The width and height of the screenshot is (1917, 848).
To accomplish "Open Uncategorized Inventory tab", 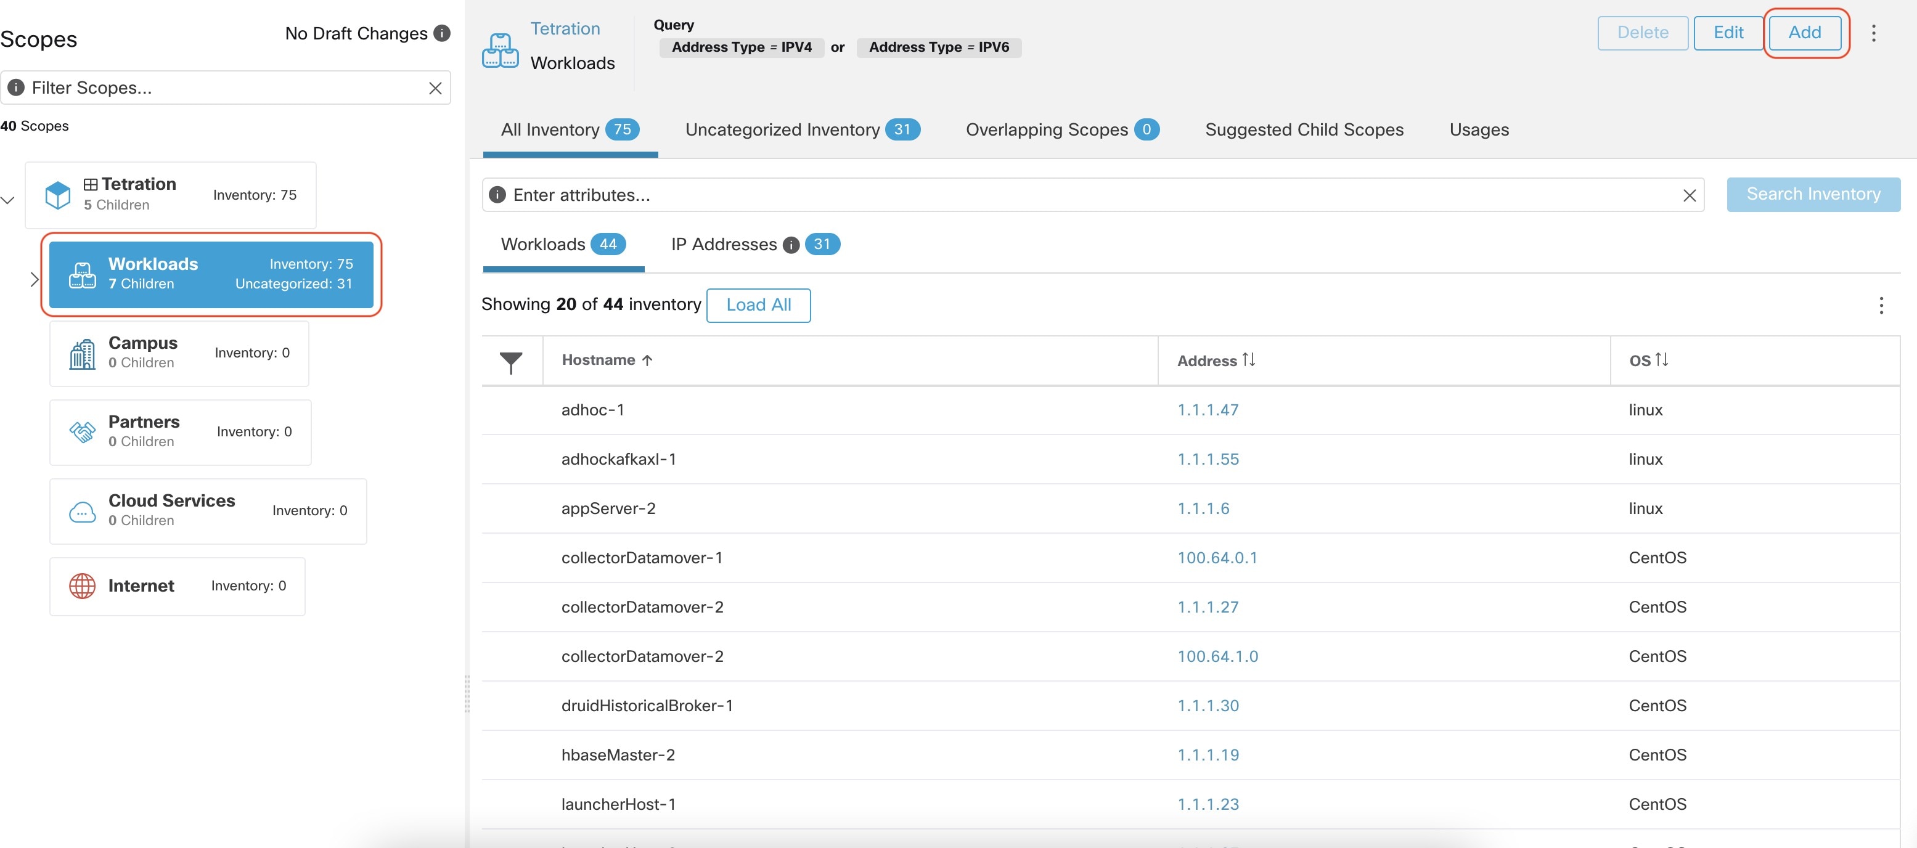I will [x=802, y=130].
